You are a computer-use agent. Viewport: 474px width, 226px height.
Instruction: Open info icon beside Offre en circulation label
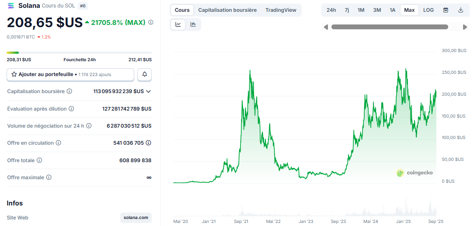click(58, 143)
